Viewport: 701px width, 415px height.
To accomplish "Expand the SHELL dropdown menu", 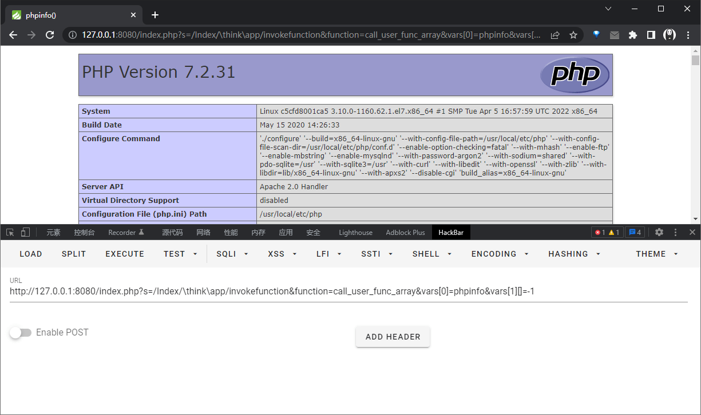I will click(432, 254).
